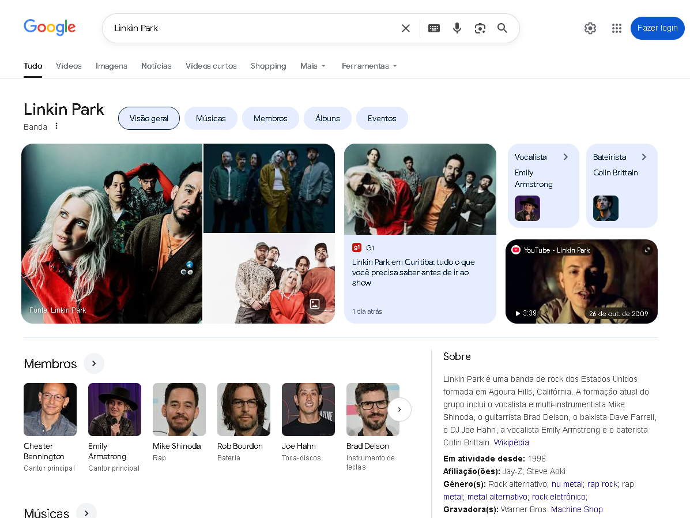Click the metal alternativo link
The image size is (690, 518).
[497, 497]
